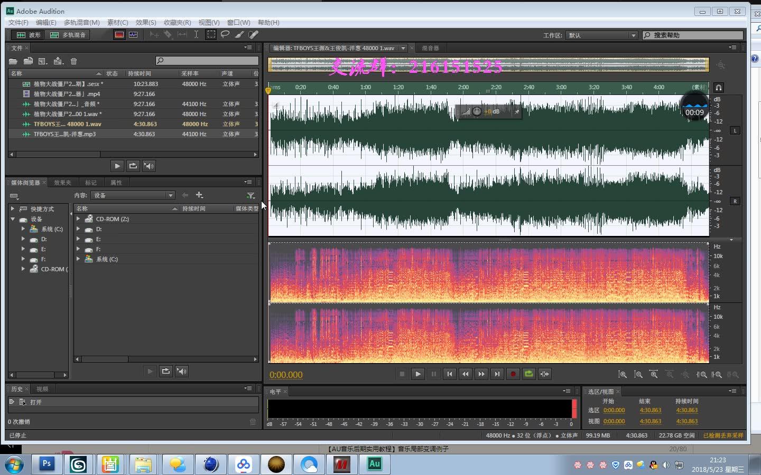This screenshot has height=475, width=761.
Task: Open the 内容 dropdown set to 设备
Action: pyautogui.click(x=133, y=195)
